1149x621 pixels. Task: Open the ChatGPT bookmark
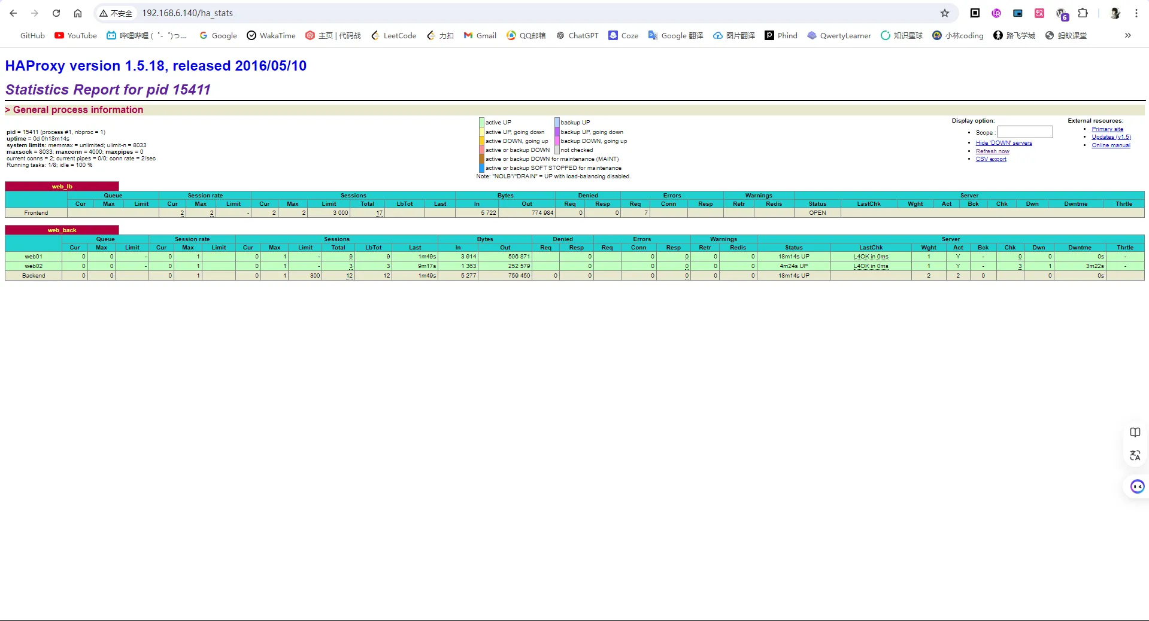(x=577, y=35)
